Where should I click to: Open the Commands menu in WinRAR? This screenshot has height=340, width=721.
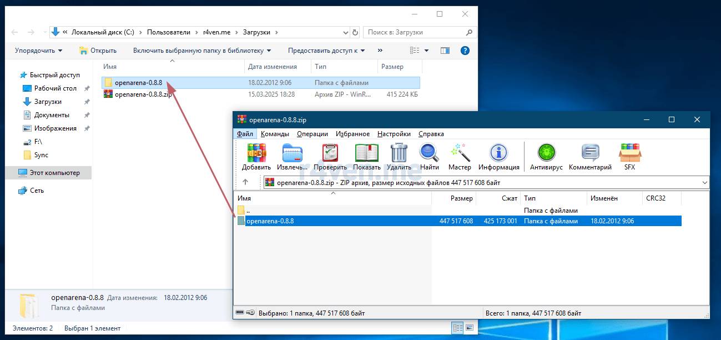274,134
